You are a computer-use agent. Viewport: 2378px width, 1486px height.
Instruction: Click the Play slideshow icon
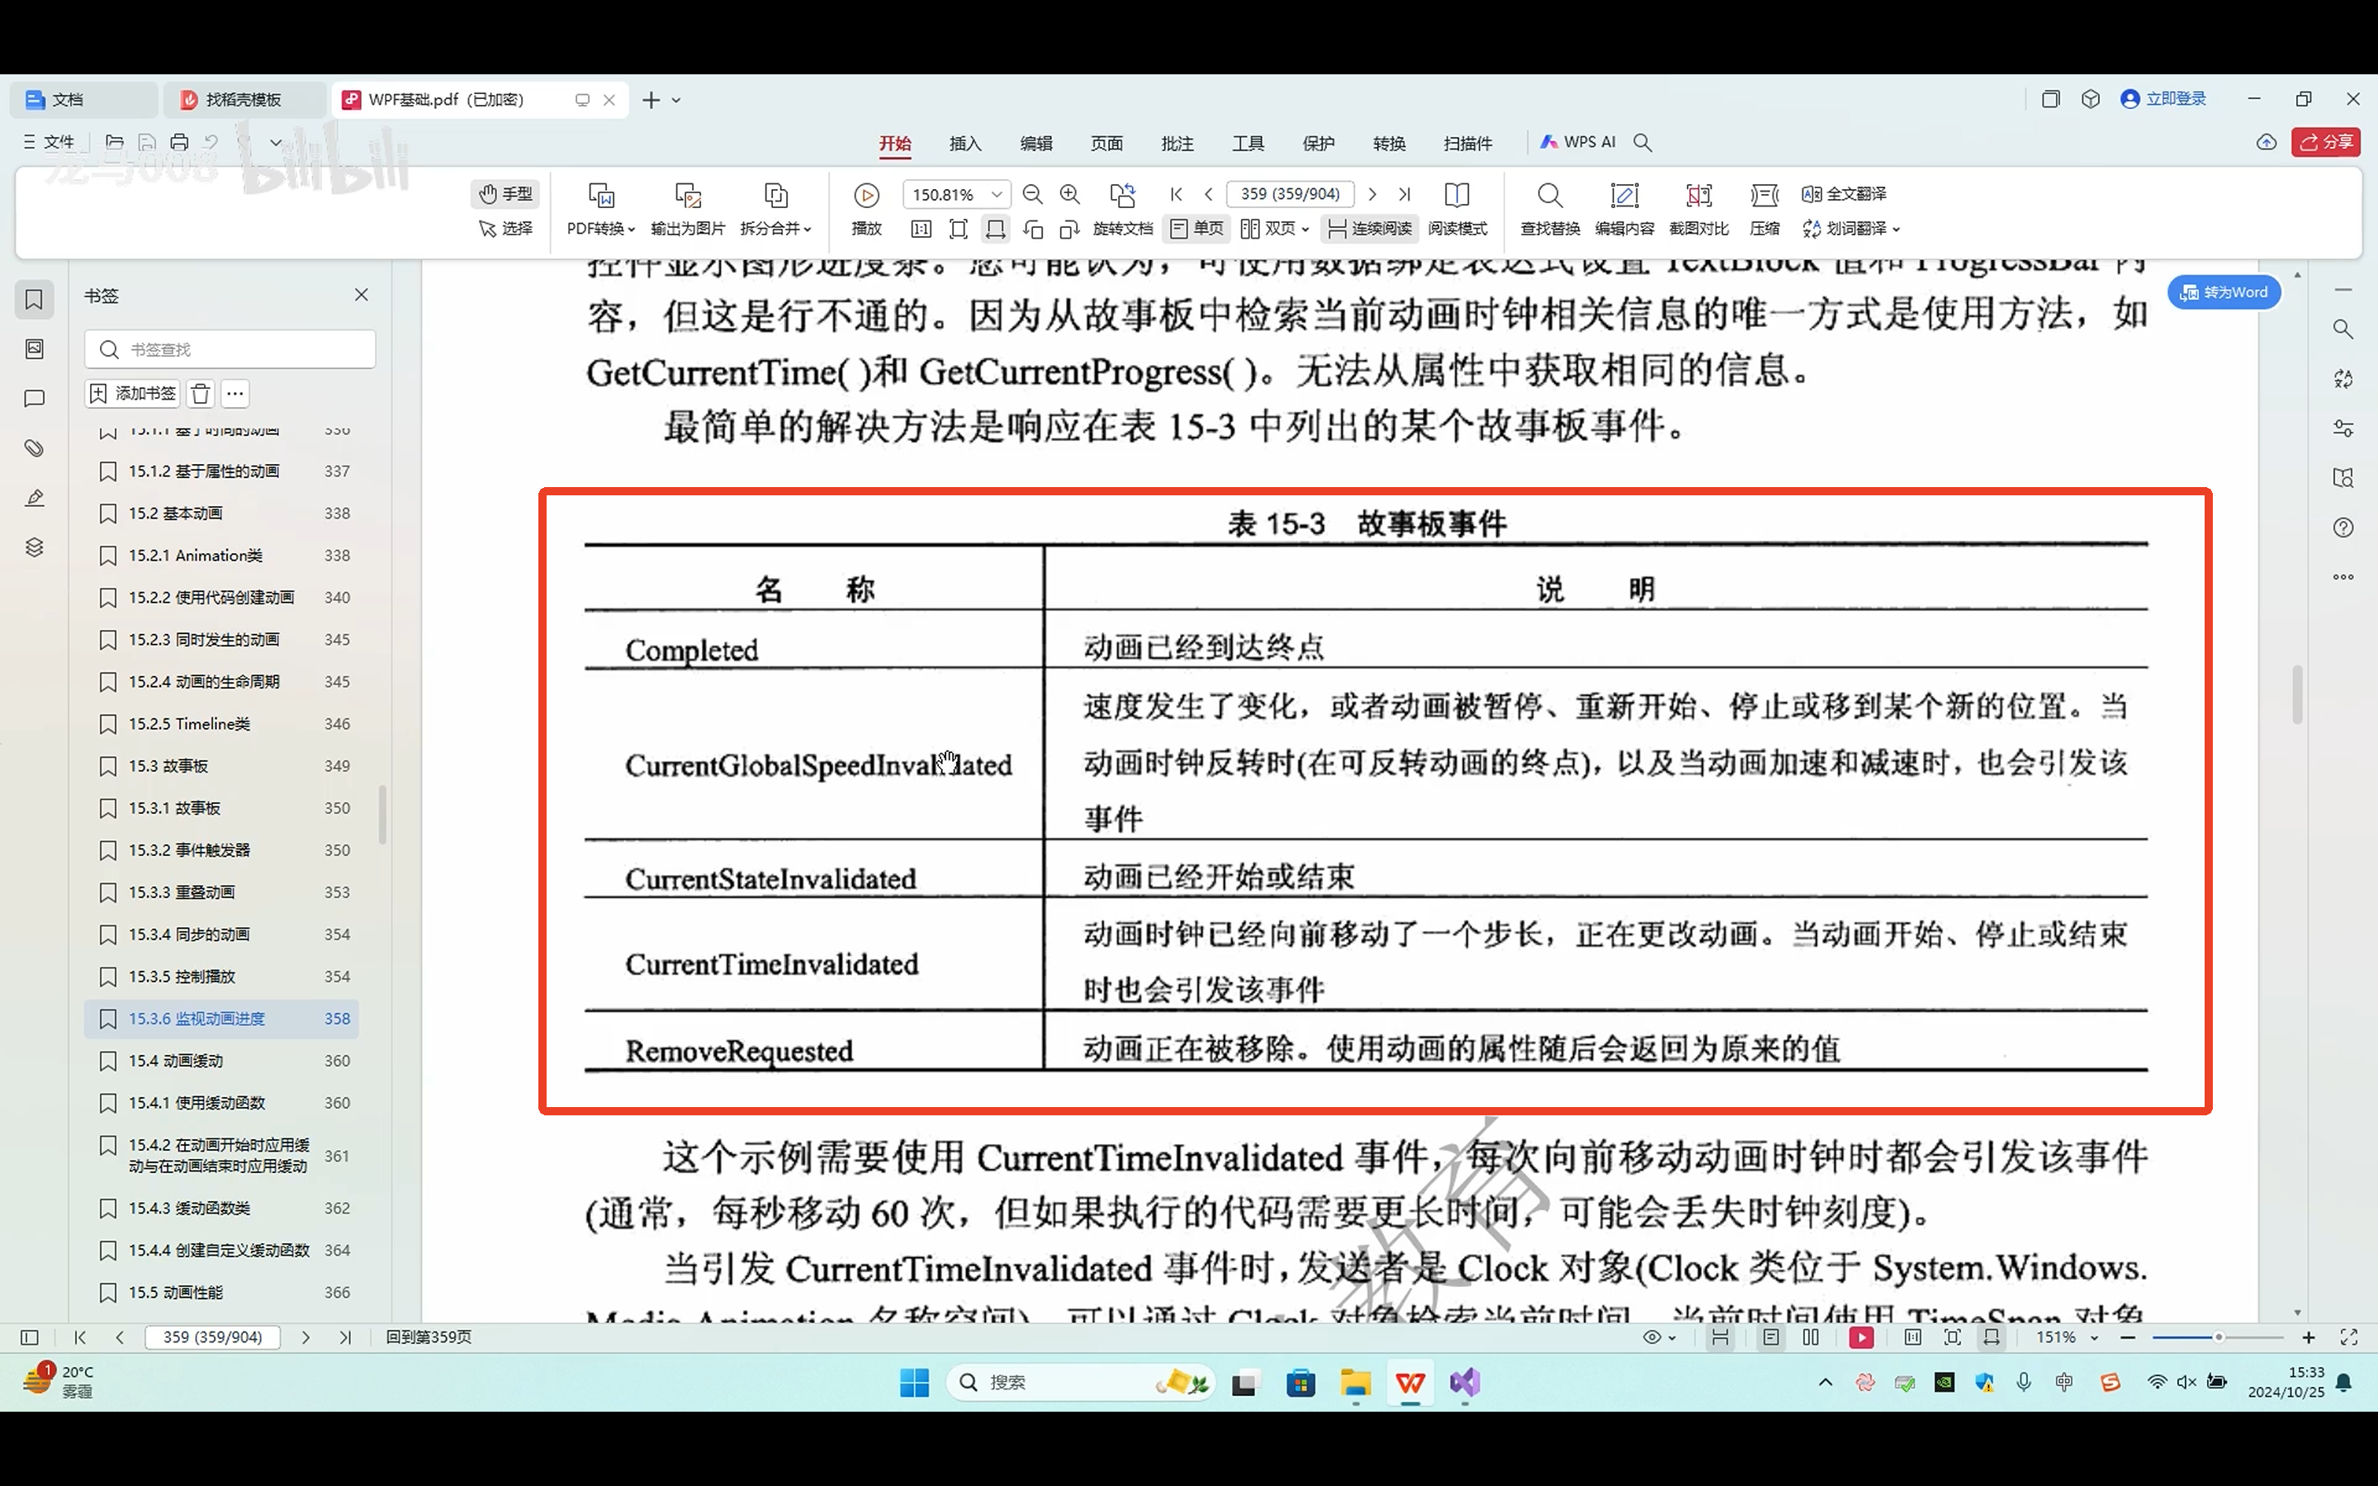865,196
